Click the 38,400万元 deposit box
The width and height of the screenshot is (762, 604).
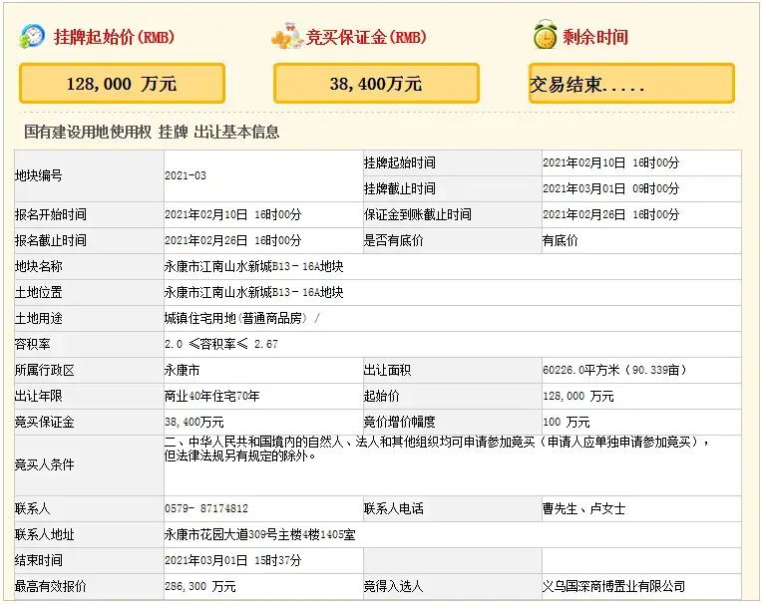coord(376,84)
